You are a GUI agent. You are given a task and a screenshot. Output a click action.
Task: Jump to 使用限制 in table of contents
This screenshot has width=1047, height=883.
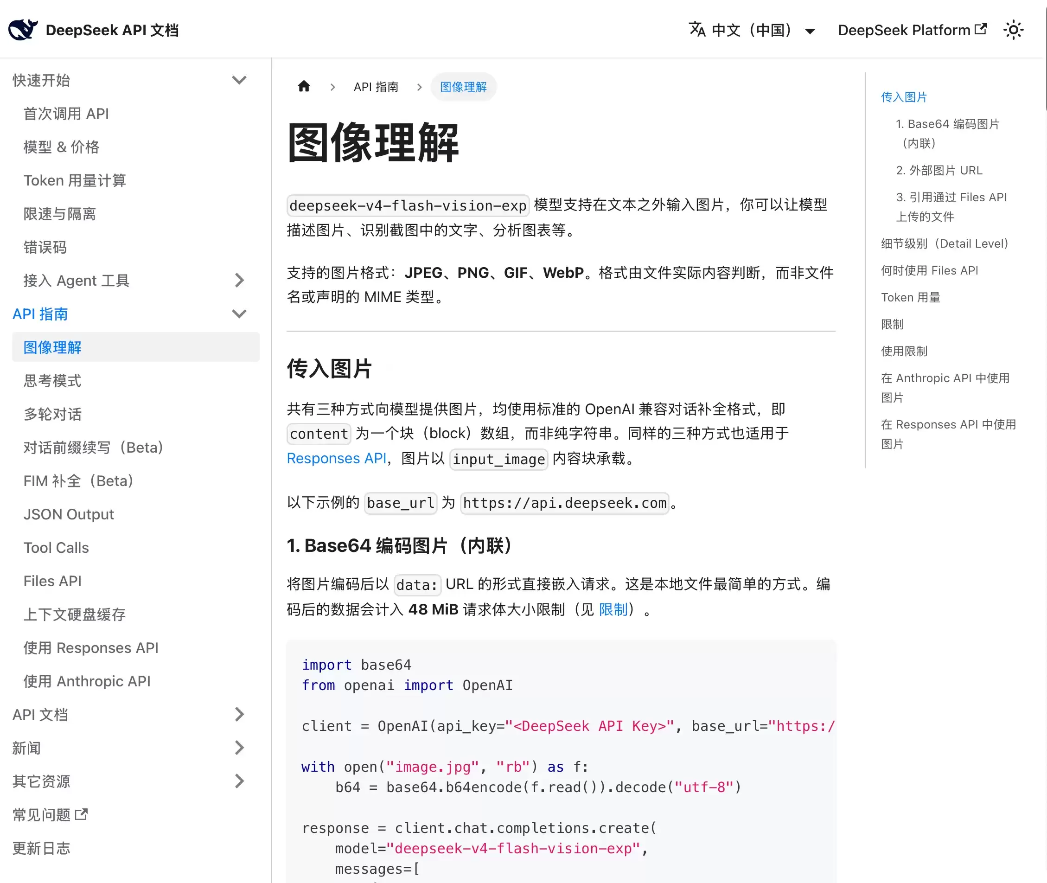[x=904, y=351]
